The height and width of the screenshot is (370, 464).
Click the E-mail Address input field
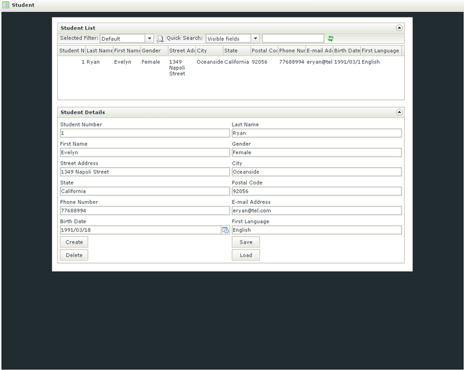[316, 210]
